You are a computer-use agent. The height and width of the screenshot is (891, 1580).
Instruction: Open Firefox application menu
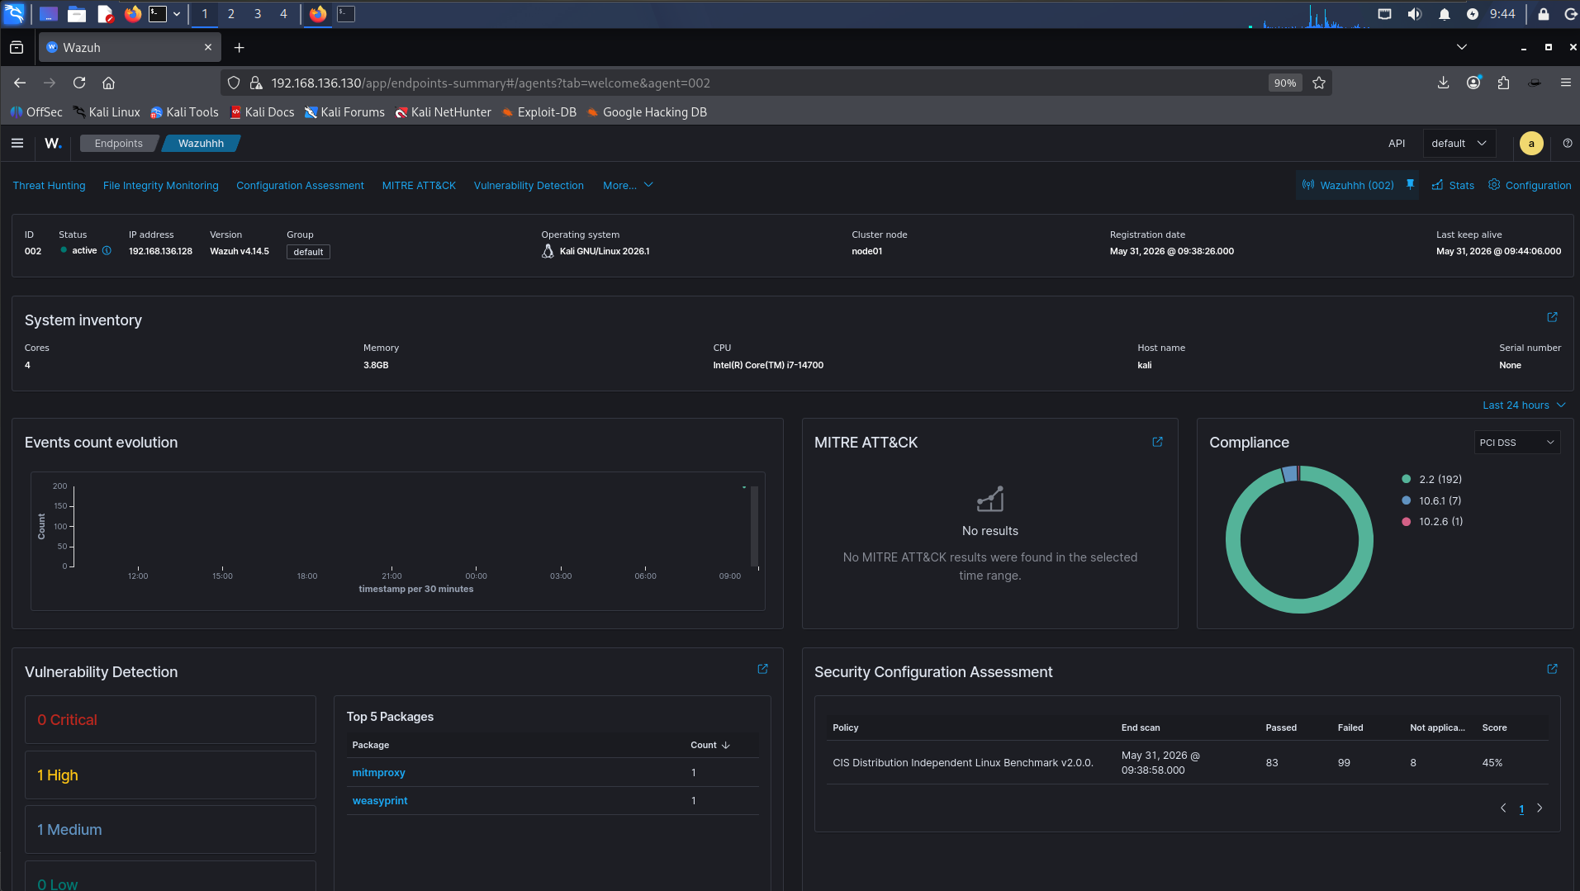pyautogui.click(x=1565, y=83)
